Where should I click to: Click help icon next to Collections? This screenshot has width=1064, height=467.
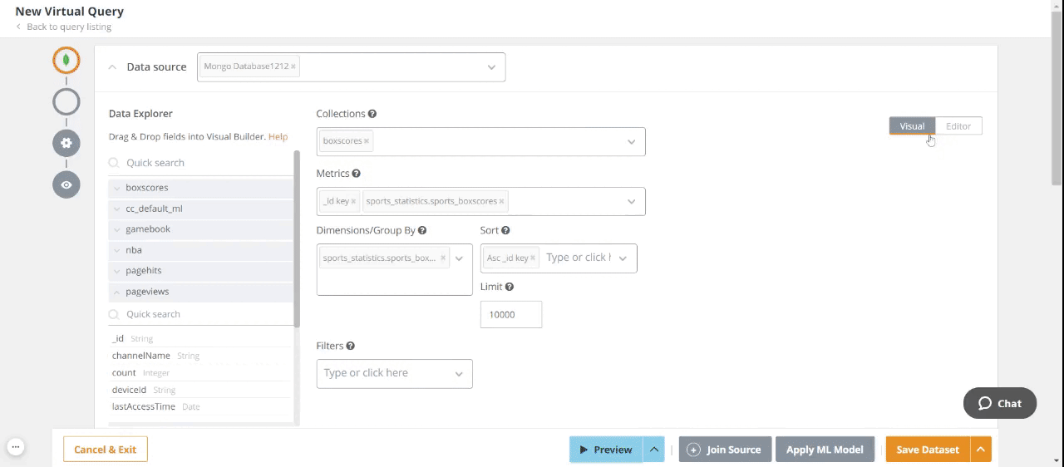tap(372, 114)
